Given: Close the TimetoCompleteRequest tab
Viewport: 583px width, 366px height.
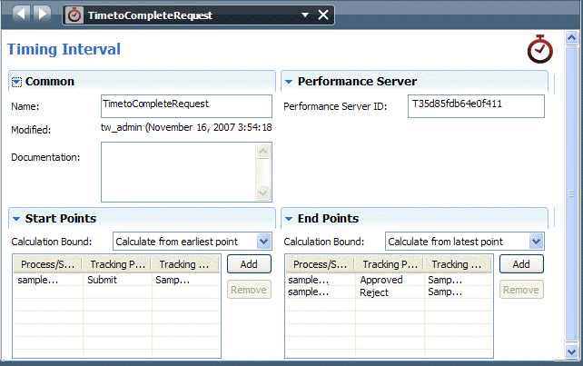Looking at the screenshot, I should (323, 15).
